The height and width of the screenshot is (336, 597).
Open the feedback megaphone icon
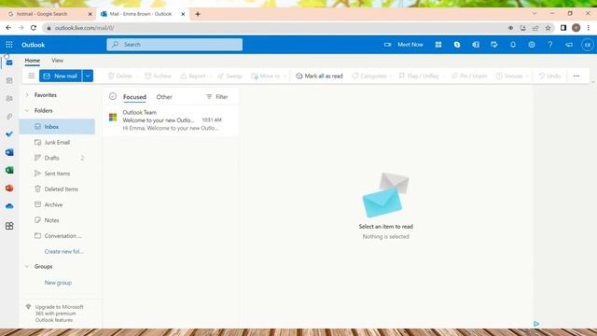coord(569,45)
